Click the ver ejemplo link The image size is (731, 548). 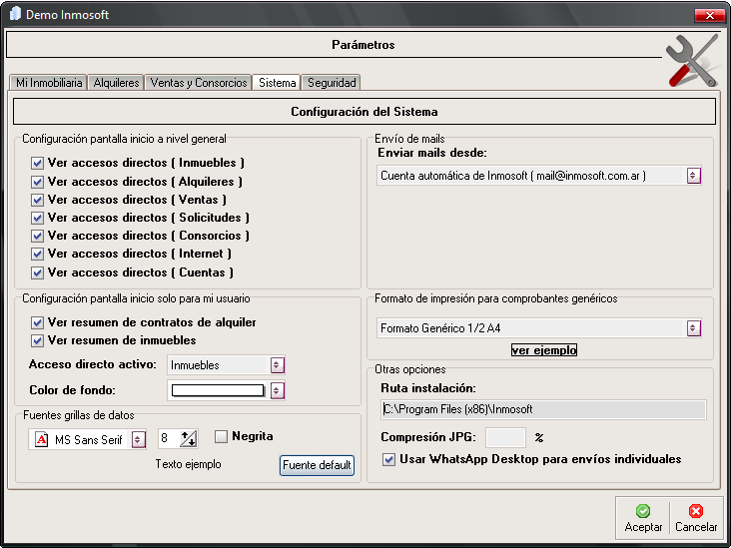(x=544, y=350)
